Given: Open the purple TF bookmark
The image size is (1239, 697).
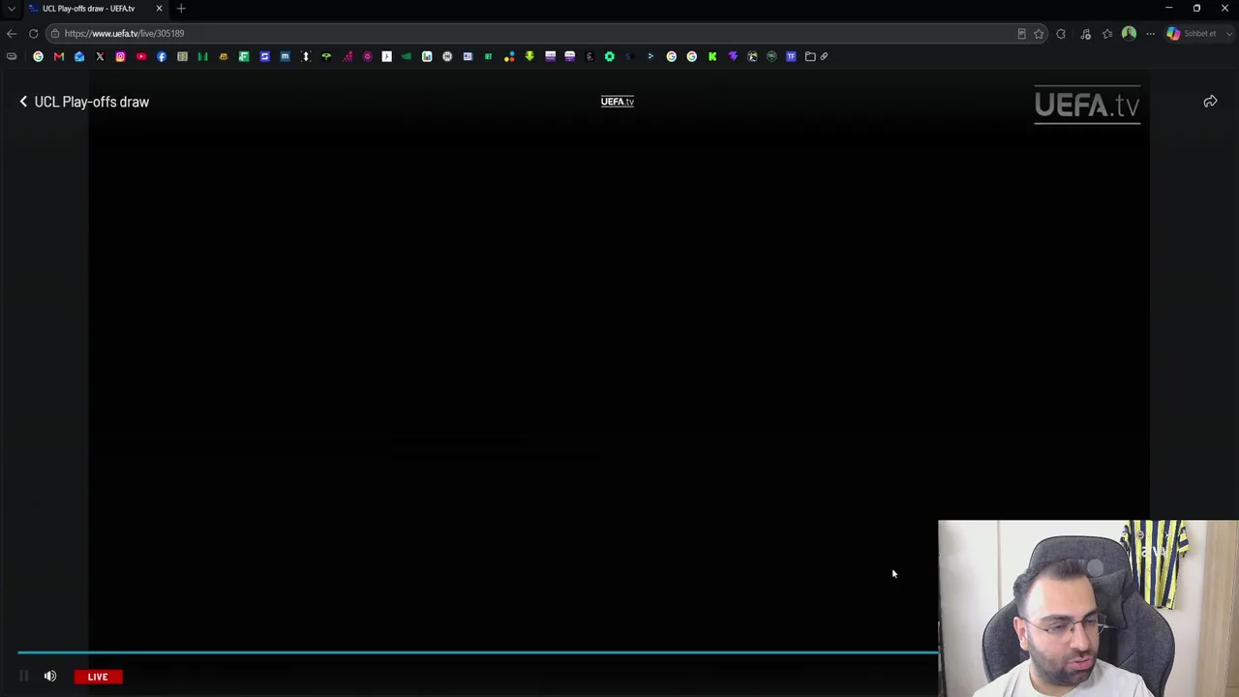Looking at the screenshot, I should (791, 56).
